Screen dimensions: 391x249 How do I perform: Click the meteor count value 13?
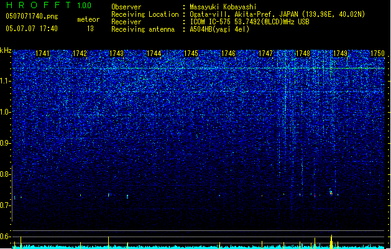(x=90, y=29)
